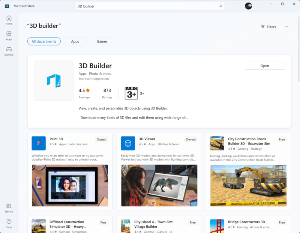Select the Games filter pill

pos(102,41)
